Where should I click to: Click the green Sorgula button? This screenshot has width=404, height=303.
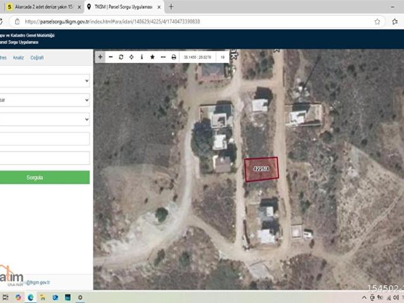pyautogui.click(x=44, y=177)
